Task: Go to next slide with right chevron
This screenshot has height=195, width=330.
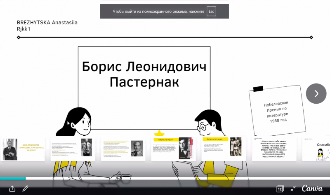Action: (316, 93)
